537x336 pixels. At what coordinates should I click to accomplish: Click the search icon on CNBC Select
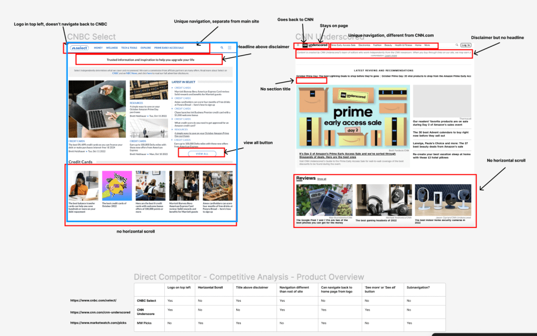(222, 48)
